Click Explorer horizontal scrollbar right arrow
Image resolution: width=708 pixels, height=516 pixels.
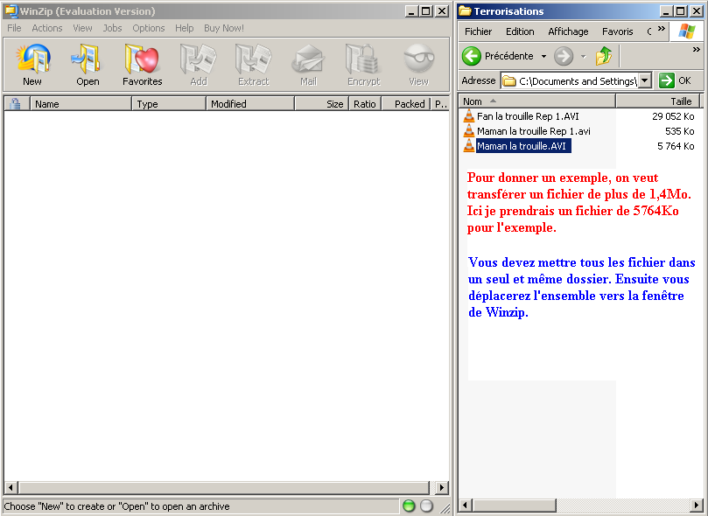click(697, 506)
